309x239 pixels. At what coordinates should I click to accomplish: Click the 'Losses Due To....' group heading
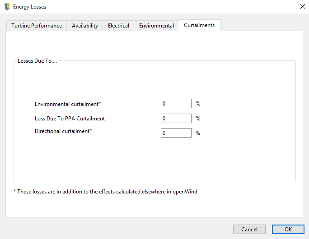pos(37,61)
